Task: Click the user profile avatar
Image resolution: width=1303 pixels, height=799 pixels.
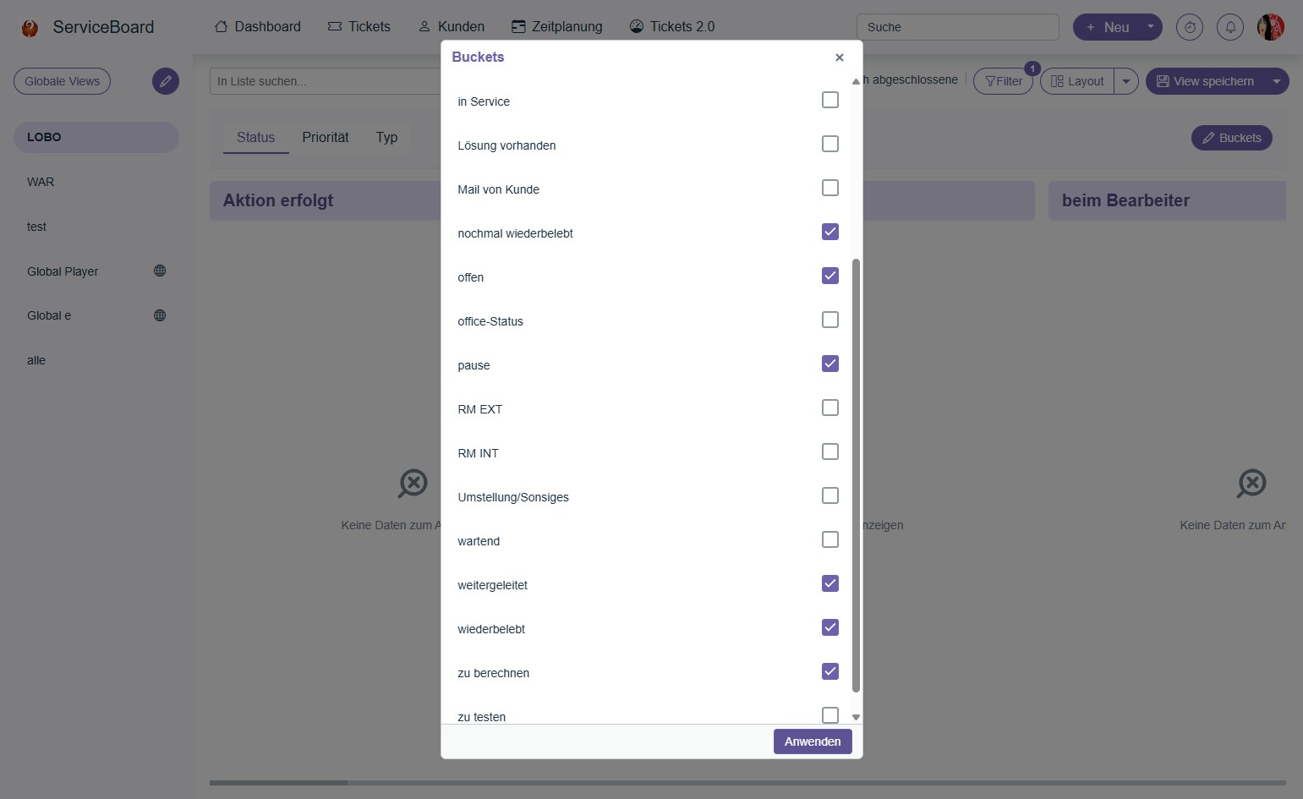Action: pos(1270,27)
